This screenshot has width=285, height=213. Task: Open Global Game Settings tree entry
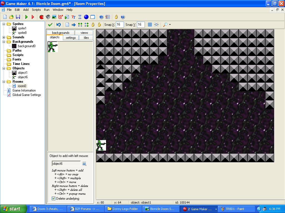click(27, 95)
